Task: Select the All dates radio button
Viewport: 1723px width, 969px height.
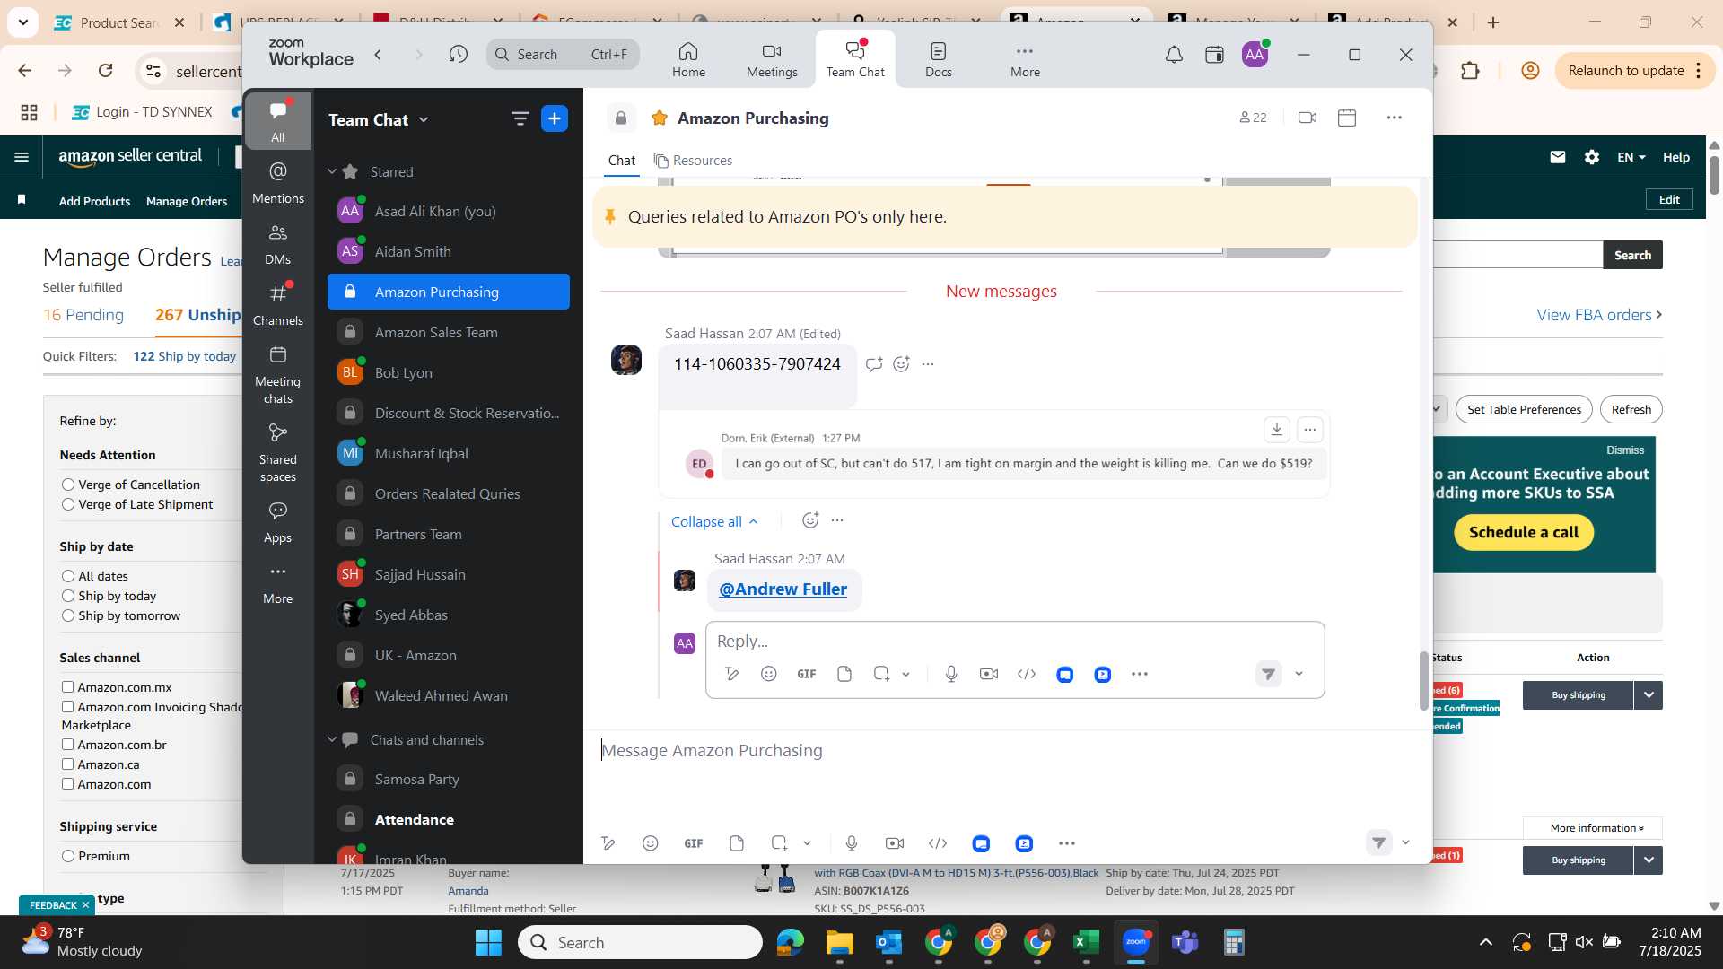Action: point(67,576)
